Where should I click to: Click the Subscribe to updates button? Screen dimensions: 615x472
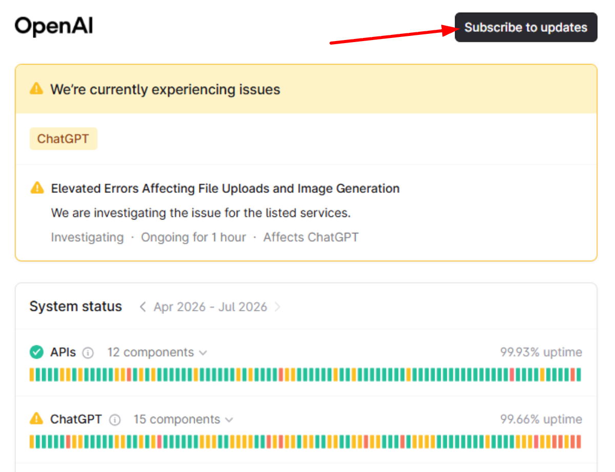526,27
